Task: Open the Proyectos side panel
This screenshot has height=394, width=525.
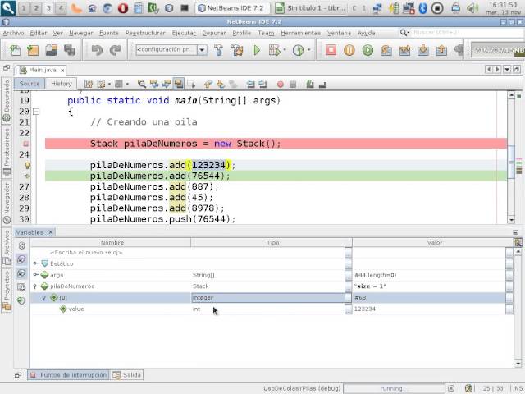Action: coord(7,291)
